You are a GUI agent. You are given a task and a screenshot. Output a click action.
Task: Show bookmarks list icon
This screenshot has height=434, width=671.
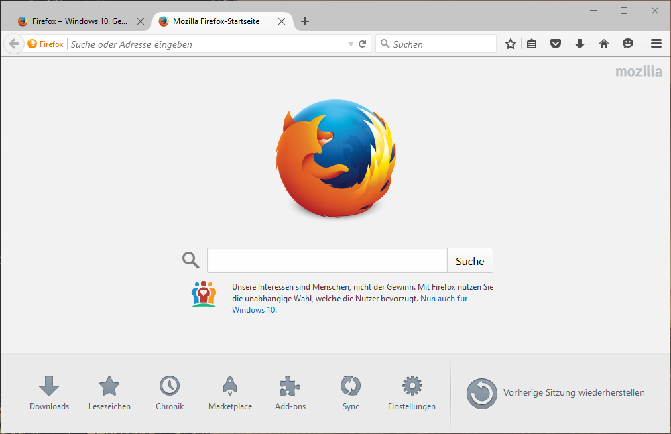532,44
